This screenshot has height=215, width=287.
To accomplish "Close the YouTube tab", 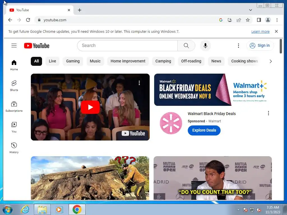I will [x=69, y=10].
